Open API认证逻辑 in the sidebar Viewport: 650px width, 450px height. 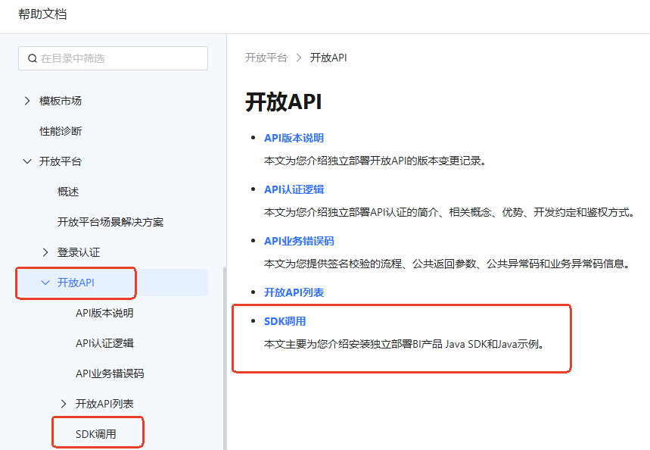(104, 343)
